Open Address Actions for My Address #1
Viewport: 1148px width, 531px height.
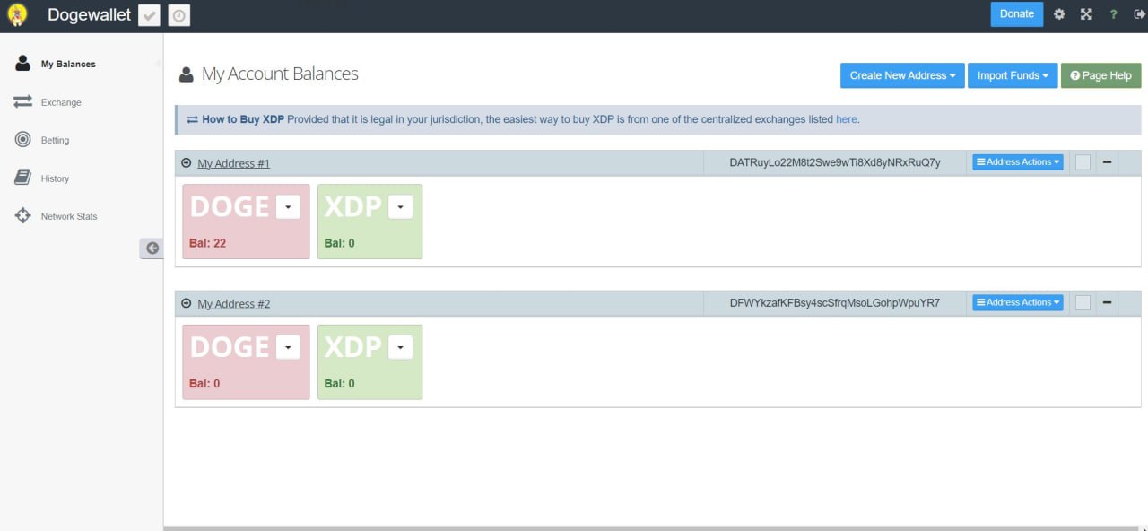[x=1018, y=162]
